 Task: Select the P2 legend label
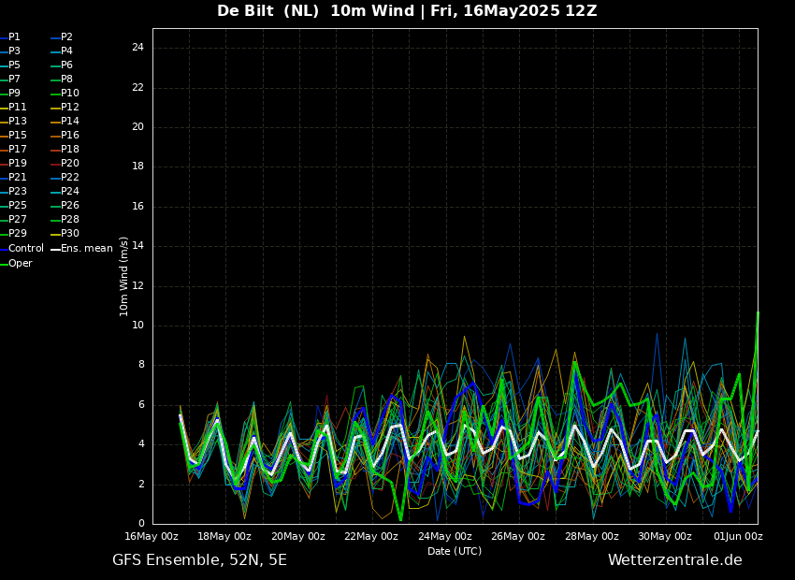tap(67, 37)
